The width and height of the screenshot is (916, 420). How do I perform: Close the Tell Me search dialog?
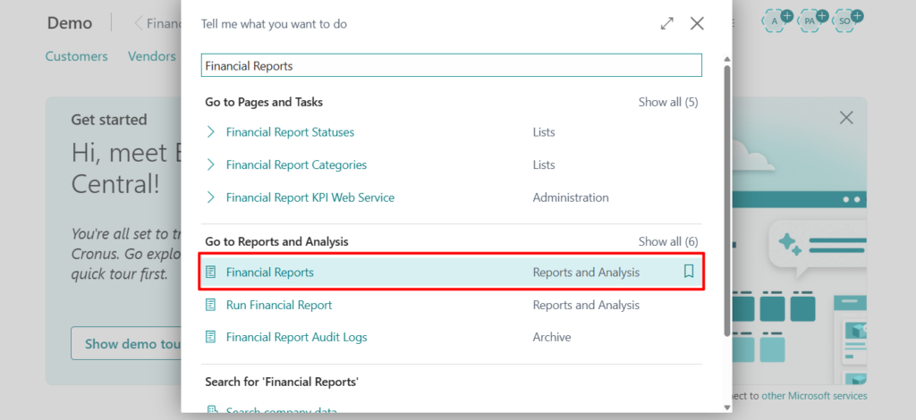tap(697, 24)
